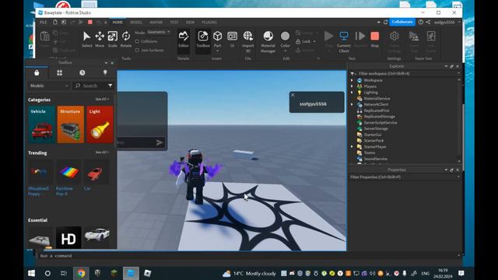498x280 pixels.
Task: Open the Structure category card
Action: point(71,124)
